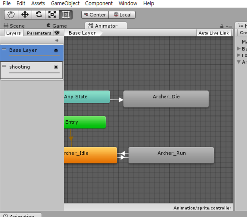This screenshot has width=247, height=217.
Task: Open the Help menu
Action: pos(149,3)
